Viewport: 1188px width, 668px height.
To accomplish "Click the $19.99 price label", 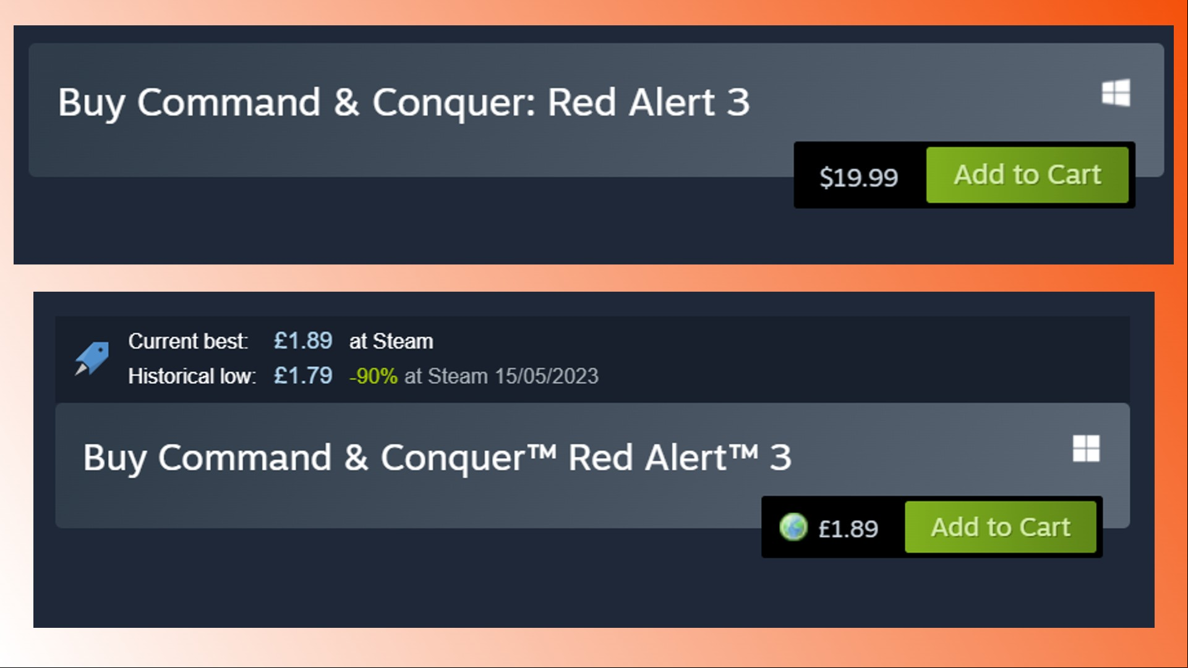I will pyautogui.click(x=858, y=177).
